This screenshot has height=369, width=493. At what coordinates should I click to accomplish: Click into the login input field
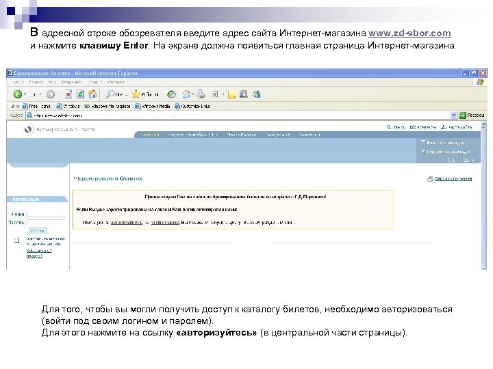pos(47,214)
